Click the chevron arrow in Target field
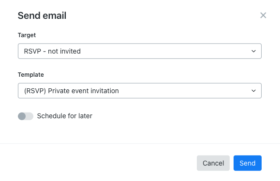This screenshot has height=181, width=280. [253, 51]
